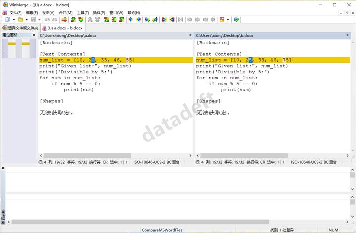Click highlighted num_list line in left pane

point(116,60)
